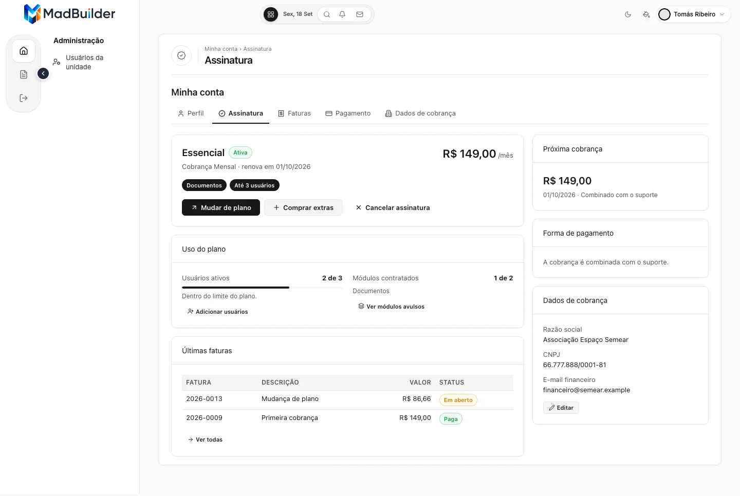Click Ver módulos avulsos link
The image size is (740, 496).
pos(392,307)
